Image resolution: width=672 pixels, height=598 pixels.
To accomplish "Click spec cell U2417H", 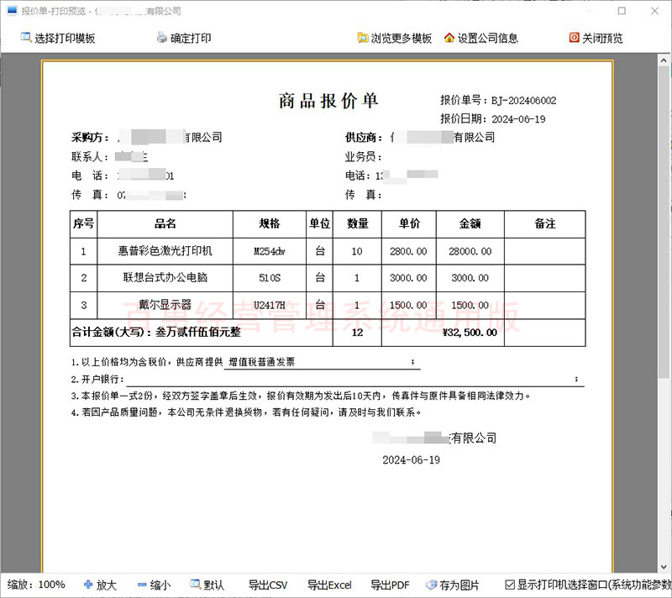I will [270, 306].
